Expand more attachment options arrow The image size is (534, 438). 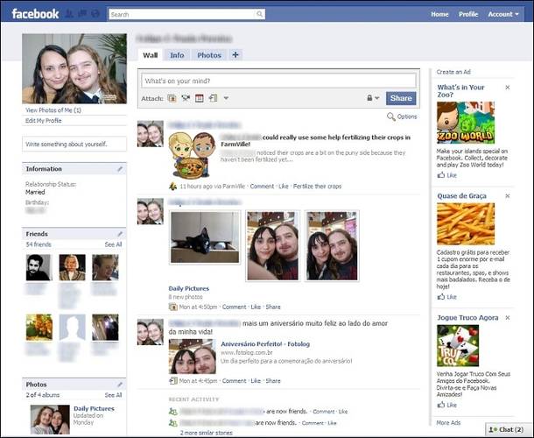[226, 98]
